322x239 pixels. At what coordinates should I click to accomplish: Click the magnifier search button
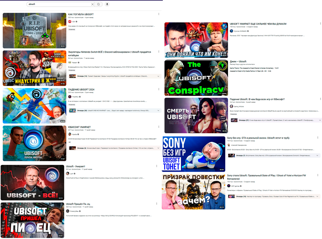pyautogui.click(x=99, y=4)
